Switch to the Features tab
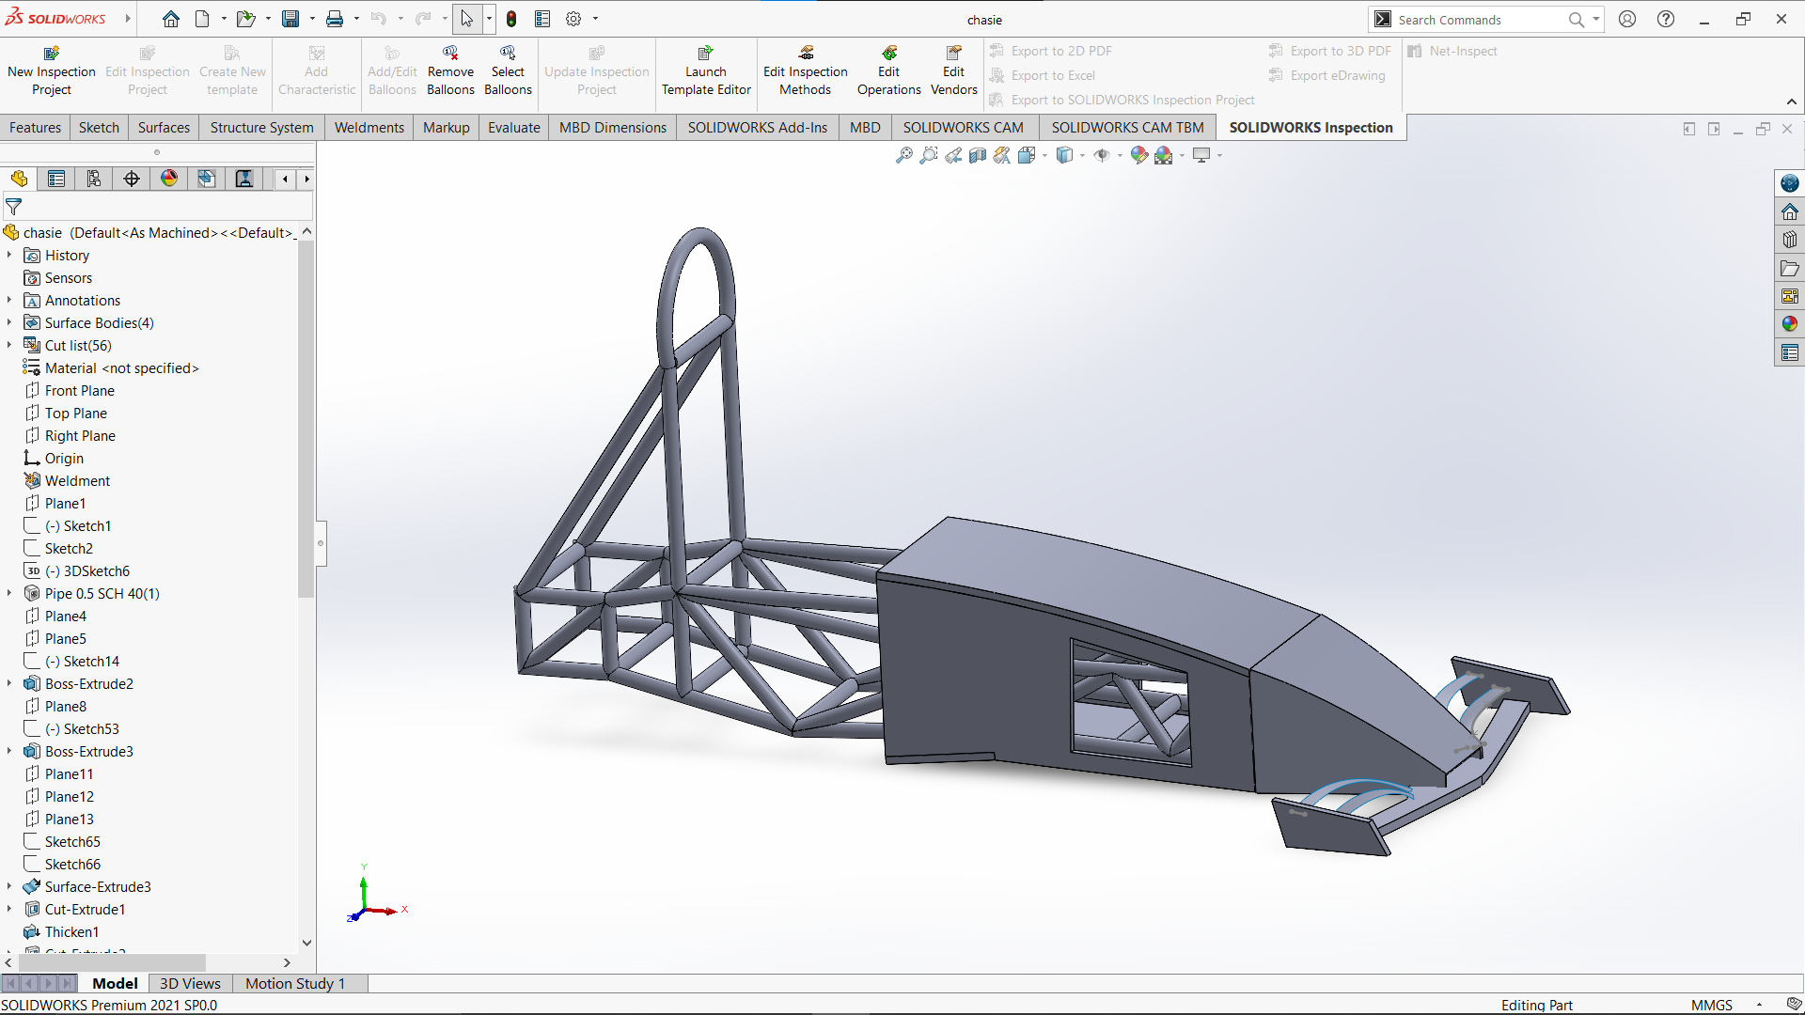 pyautogui.click(x=35, y=128)
